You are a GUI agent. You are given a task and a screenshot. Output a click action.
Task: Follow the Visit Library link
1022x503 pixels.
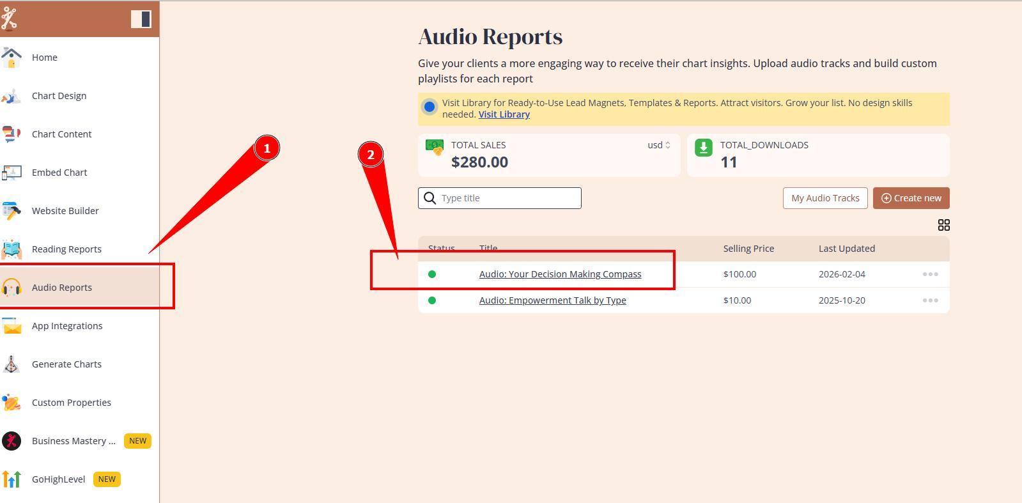[x=504, y=114]
